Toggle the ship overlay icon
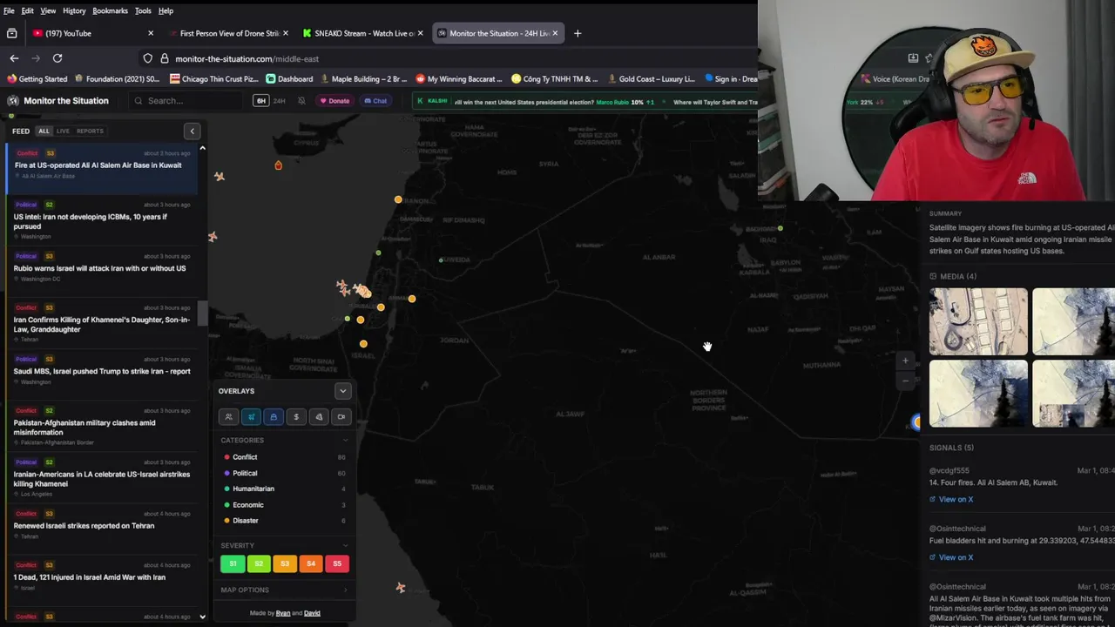Viewport: 1115px width, 627px height. click(x=274, y=417)
